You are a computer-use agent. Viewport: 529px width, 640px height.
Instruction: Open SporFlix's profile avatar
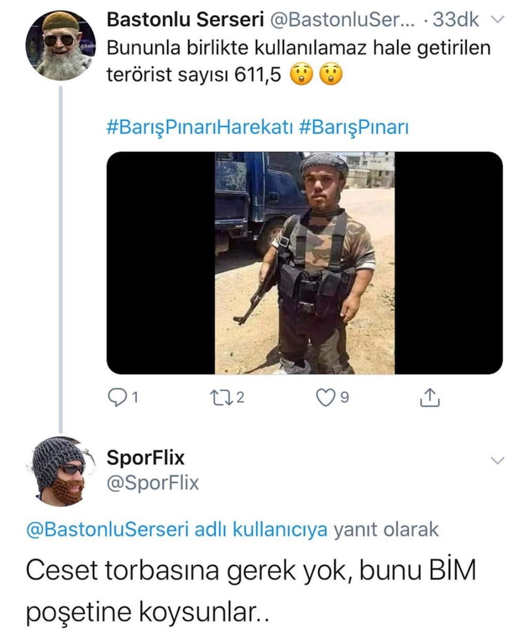tap(60, 471)
